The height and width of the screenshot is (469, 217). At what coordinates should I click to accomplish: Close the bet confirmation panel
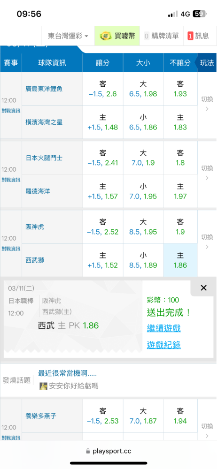tap(203, 288)
